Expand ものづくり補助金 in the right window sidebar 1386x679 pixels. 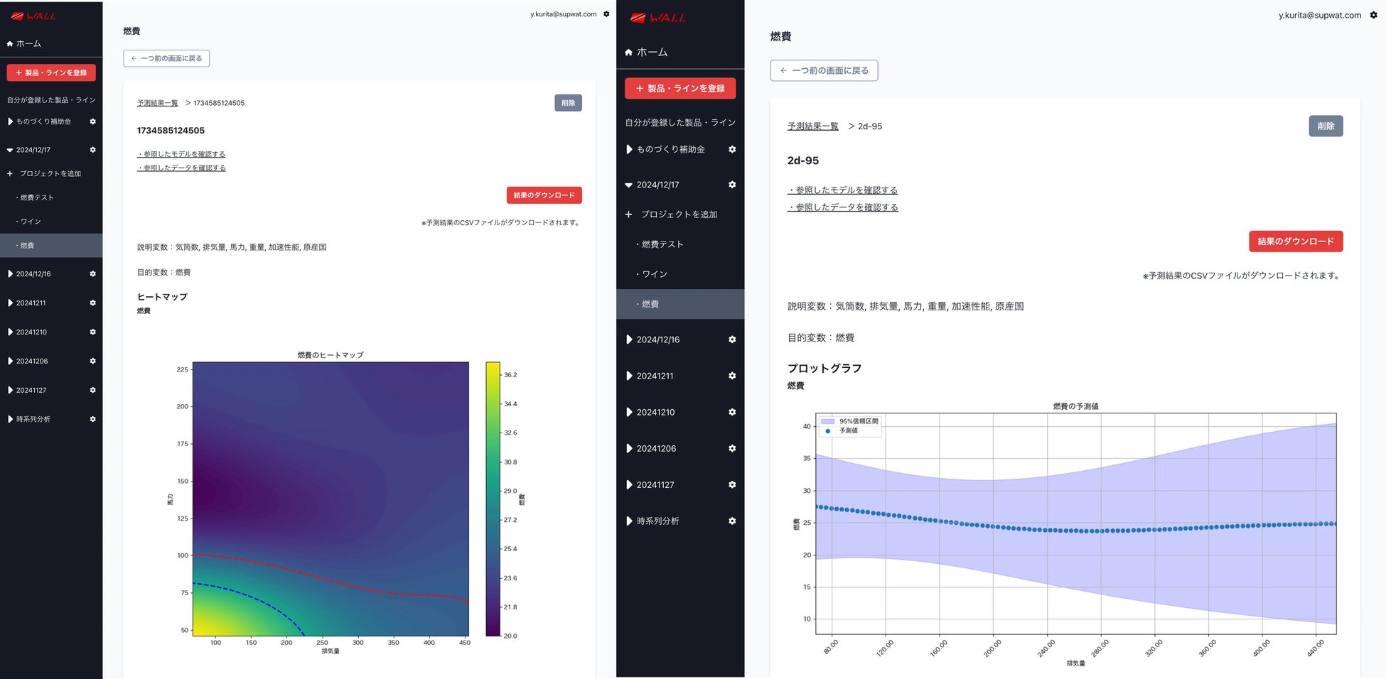coord(629,149)
